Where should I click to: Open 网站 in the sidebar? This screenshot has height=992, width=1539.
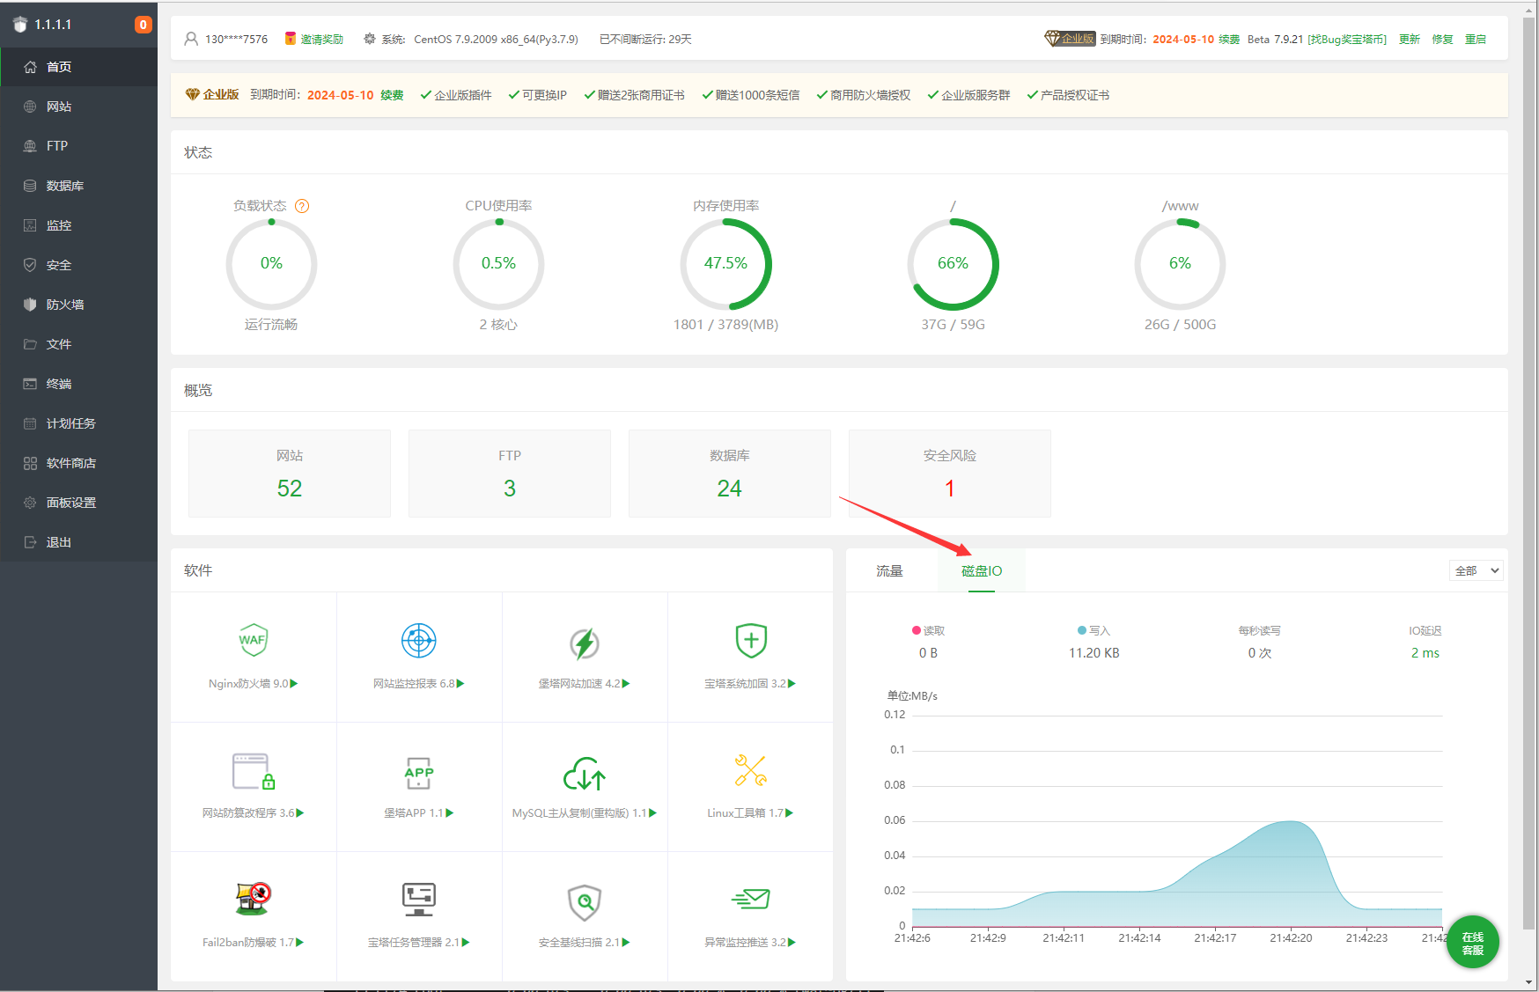(x=79, y=107)
